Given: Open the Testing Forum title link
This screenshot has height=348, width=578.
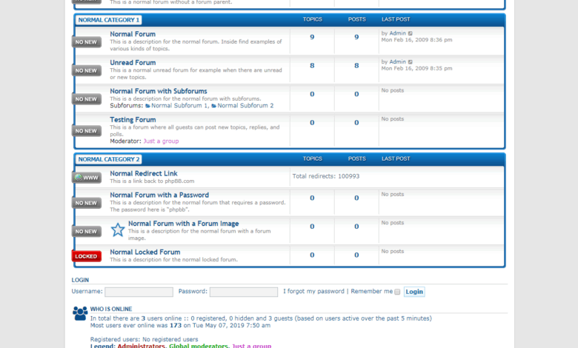Looking at the screenshot, I should click(x=133, y=119).
